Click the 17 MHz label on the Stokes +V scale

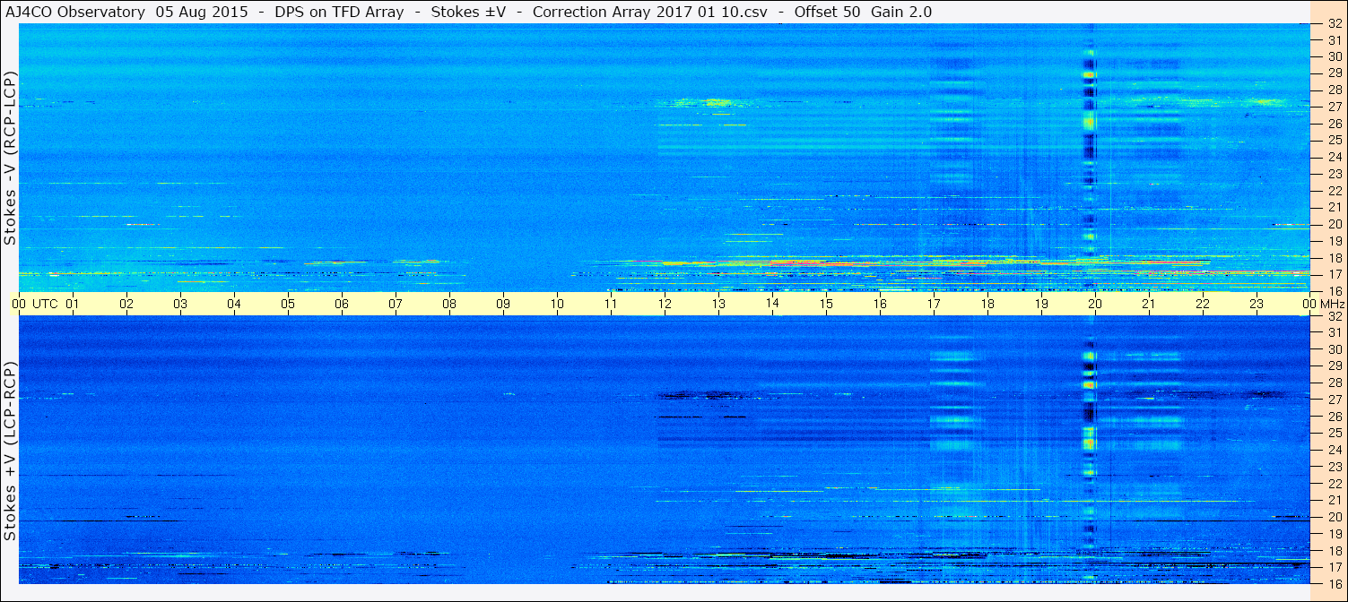click(1335, 567)
